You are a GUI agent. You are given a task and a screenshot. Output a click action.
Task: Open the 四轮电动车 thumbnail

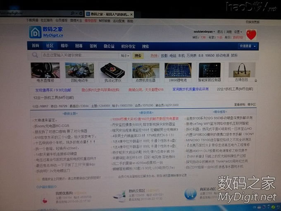click(x=79, y=70)
